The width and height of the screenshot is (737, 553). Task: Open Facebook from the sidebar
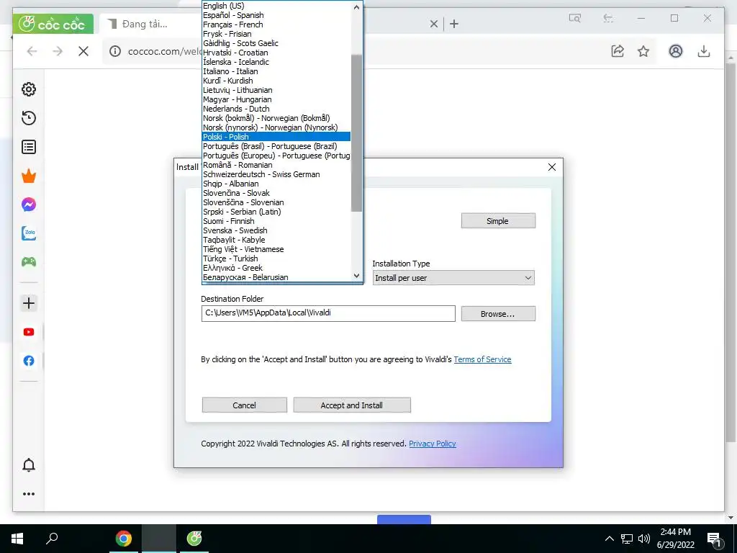[x=29, y=361]
